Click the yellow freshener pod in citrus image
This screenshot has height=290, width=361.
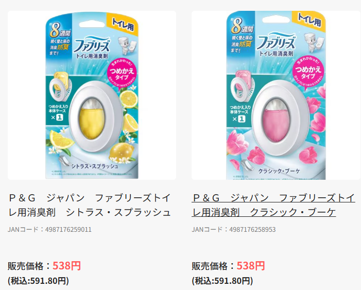pos(92,122)
